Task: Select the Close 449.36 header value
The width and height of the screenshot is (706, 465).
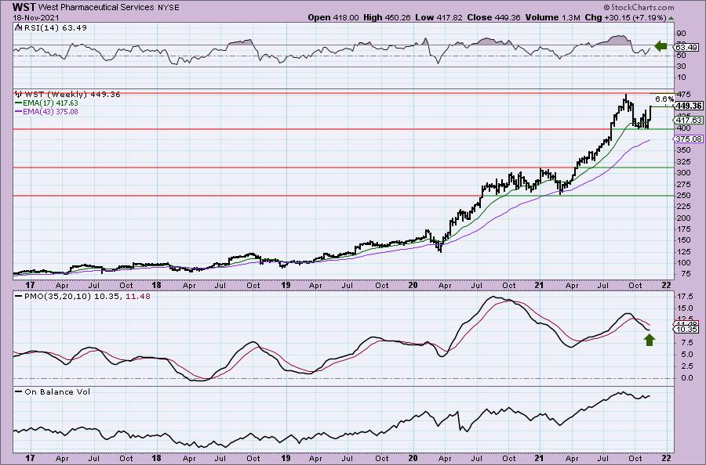Action: coord(493,17)
